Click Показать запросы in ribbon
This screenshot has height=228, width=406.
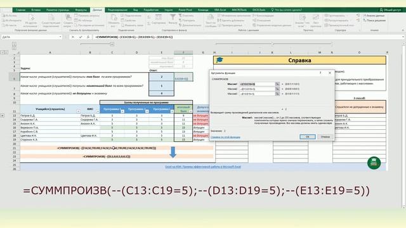click(87, 16)
